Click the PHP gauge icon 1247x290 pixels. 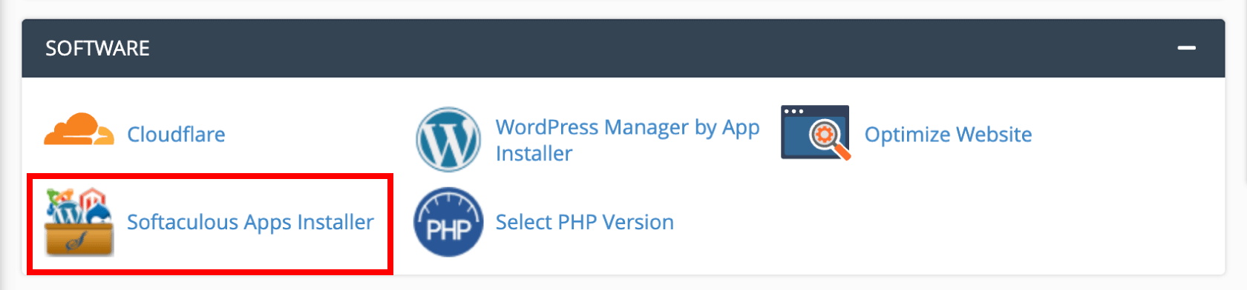coord(448,222)
